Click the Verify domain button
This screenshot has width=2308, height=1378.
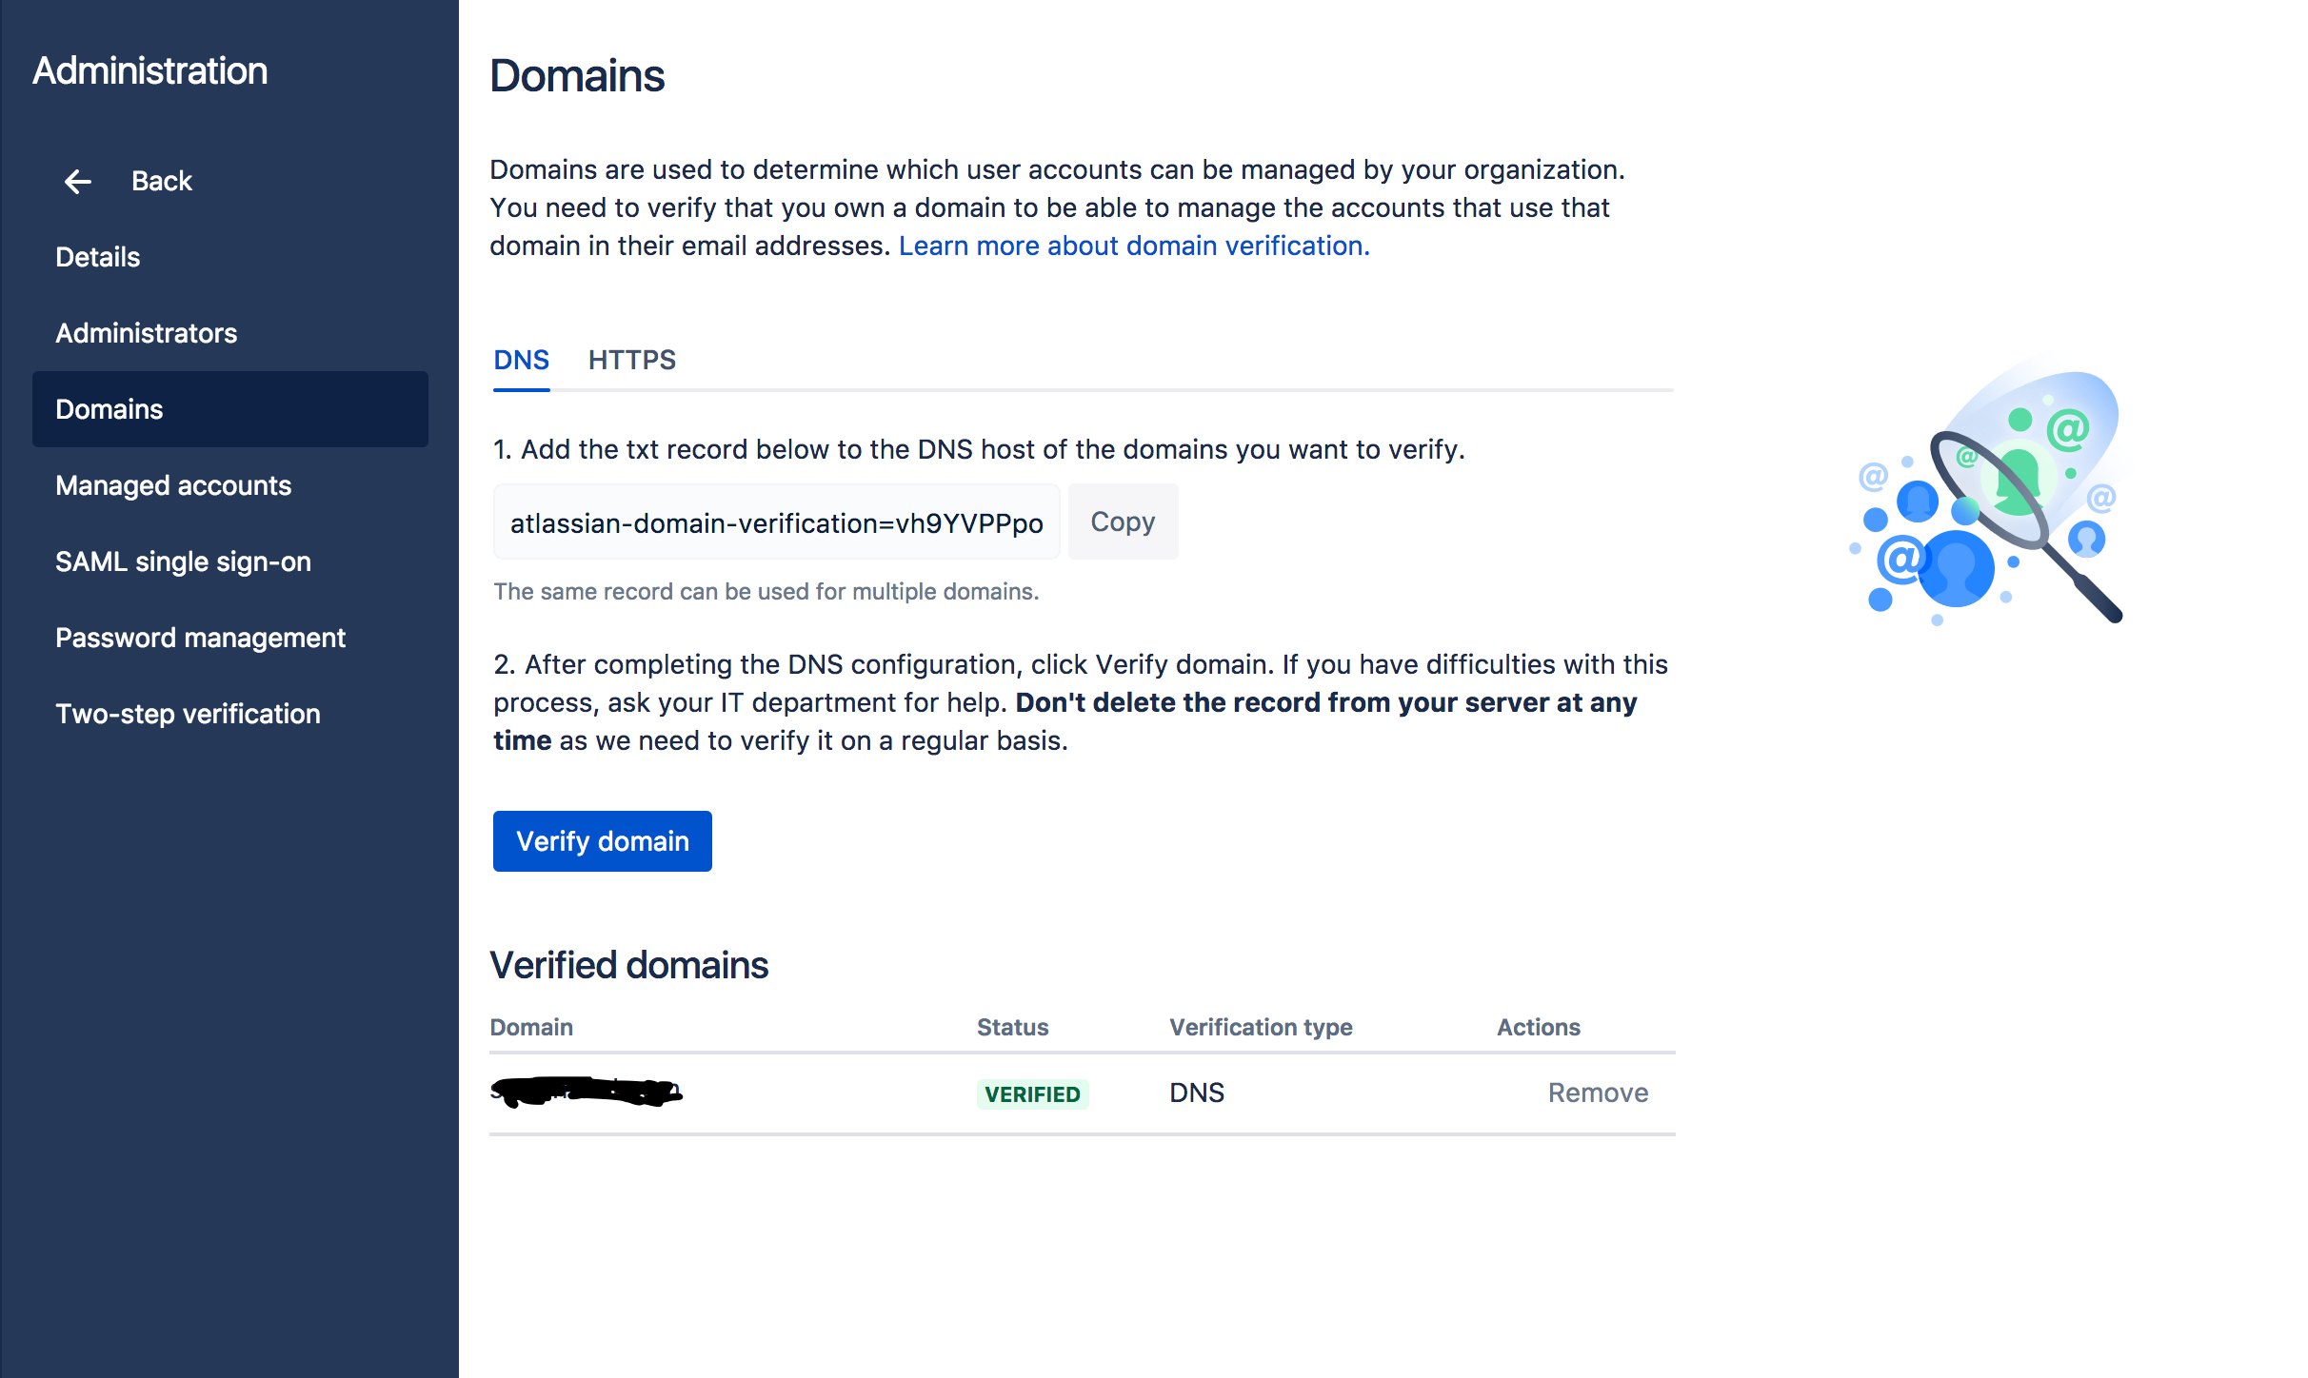pyautogui.click(x=603, y=841)
